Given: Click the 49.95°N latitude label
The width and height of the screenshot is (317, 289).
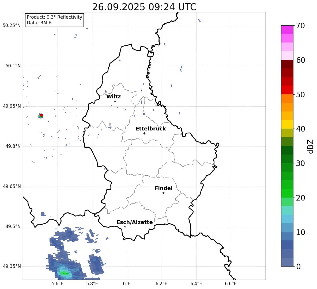Looking at the screenshot, I should pos(12,106).
